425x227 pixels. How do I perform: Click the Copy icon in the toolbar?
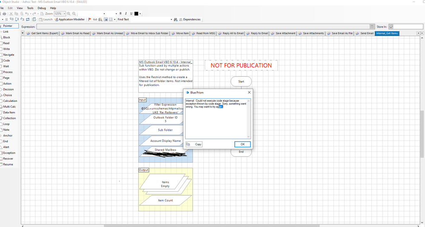pyautogui.click(x=16, y=14)
